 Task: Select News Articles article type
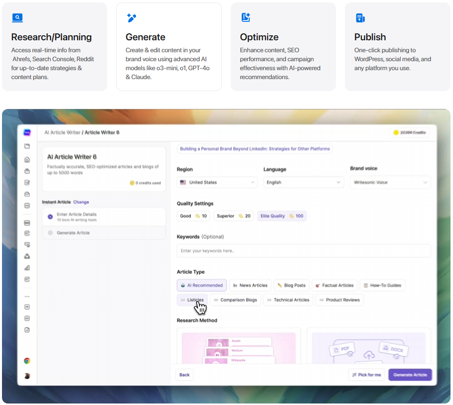click(x=250, y=285)
